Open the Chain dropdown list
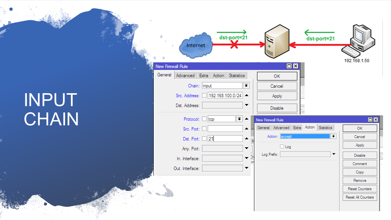This screenshot has width=391, height=220. click(247, 86)
